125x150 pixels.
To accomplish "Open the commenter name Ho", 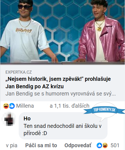I will [x=27, y=118].
